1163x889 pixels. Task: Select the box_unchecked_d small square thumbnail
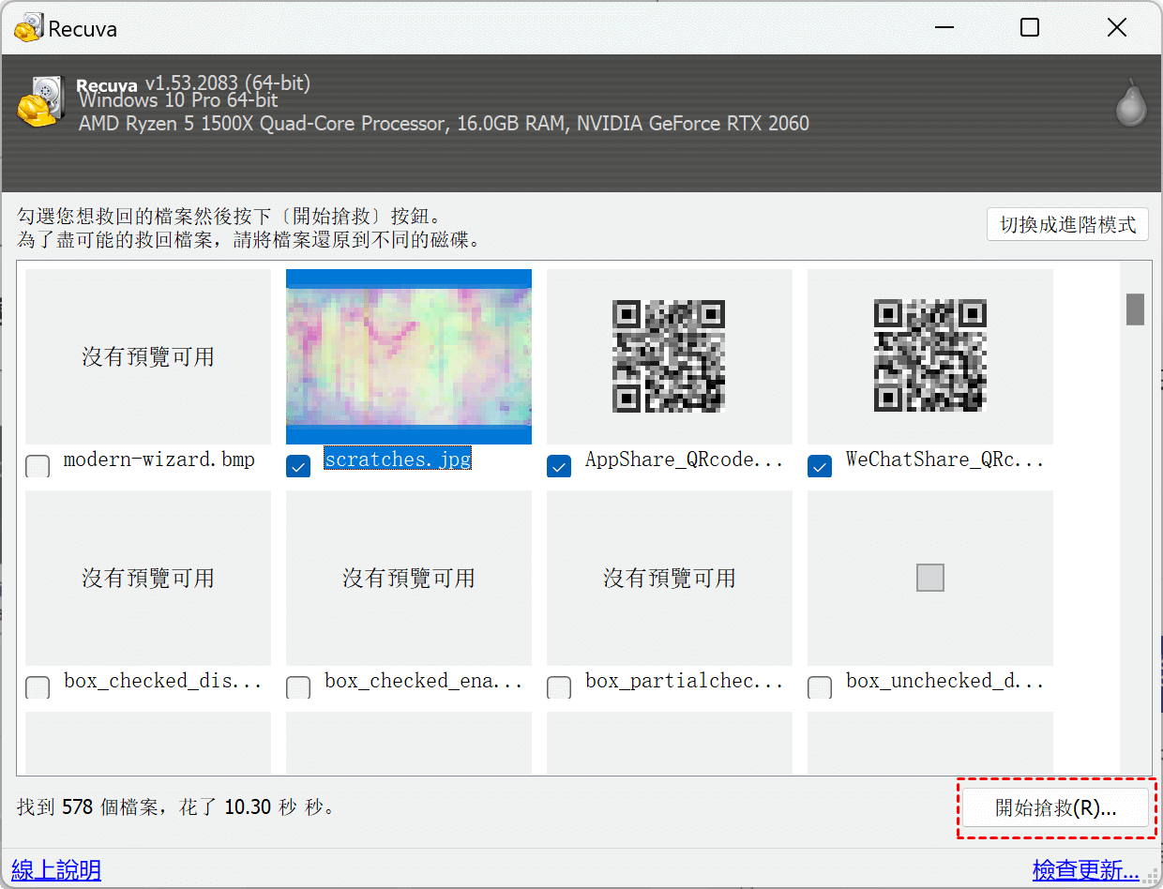coord(930,578)
